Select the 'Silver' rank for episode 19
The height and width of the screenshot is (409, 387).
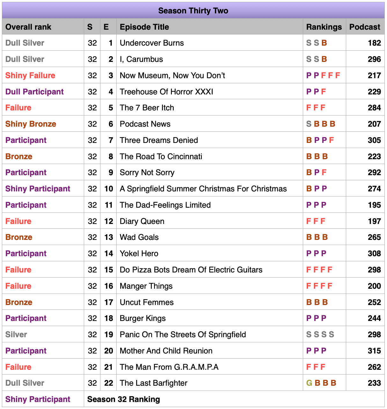click(x=16, y=334)
